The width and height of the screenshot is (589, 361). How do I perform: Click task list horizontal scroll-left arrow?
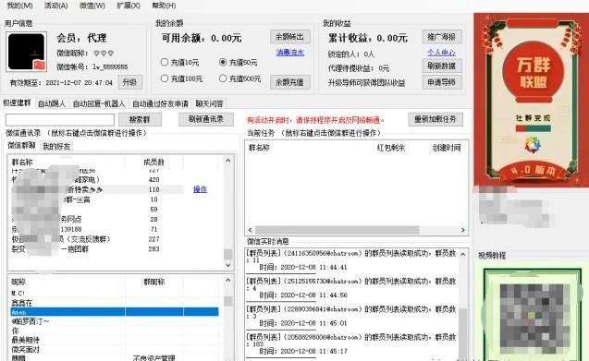(x=251, y=230)
